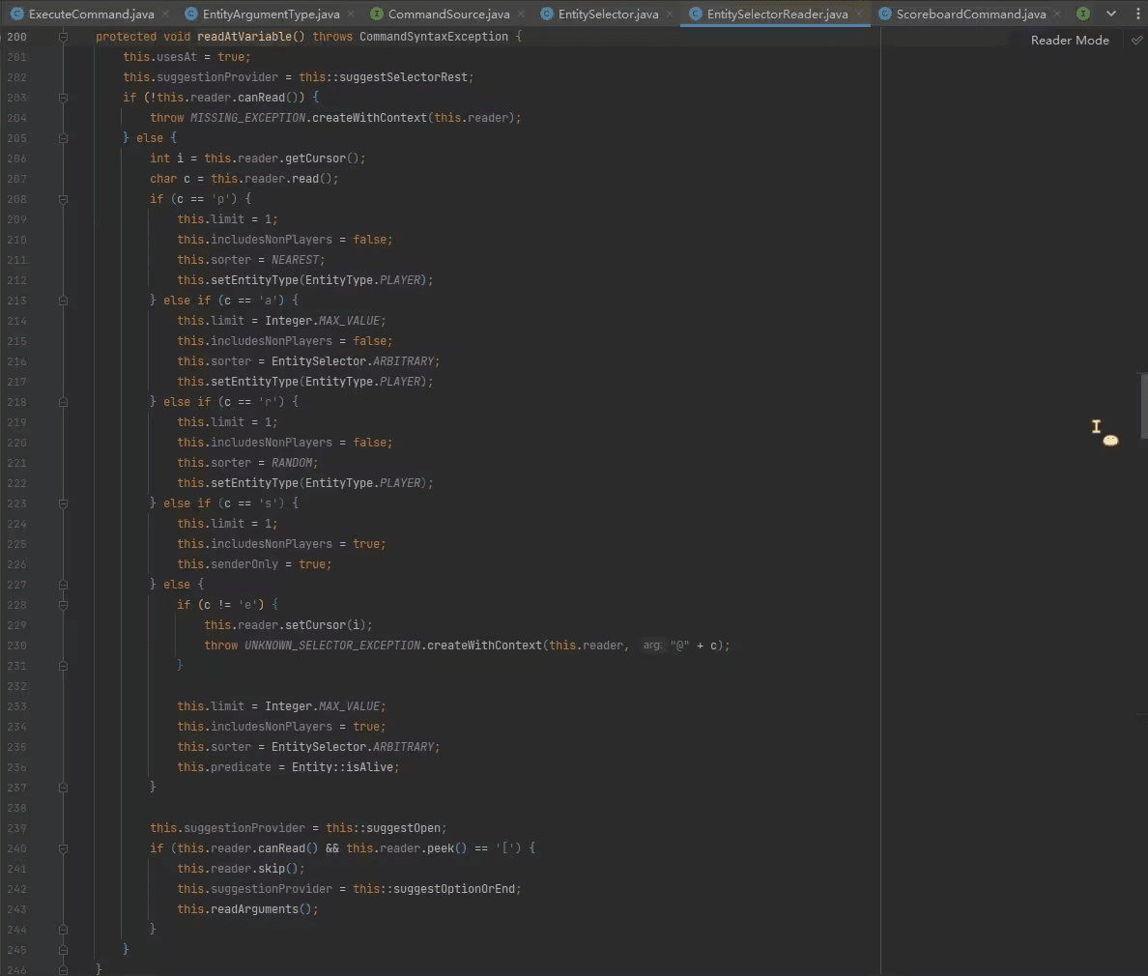This screenshot has height=976, width=1148.
Task: Click CommandSyntaxException in method signature
Action: pyautogui.click(x=434, y=37)
